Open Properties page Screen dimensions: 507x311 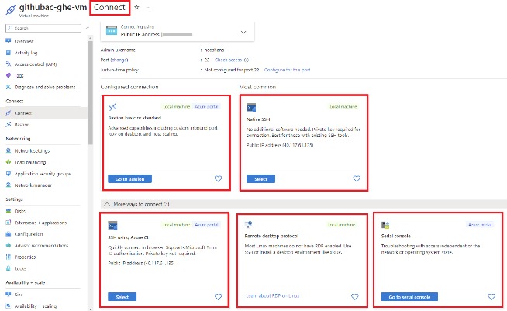pyautogui.click(x=25, y=257)
